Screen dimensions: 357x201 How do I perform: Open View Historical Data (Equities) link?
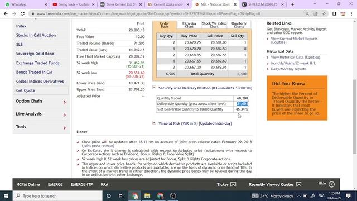pos(295,57)
